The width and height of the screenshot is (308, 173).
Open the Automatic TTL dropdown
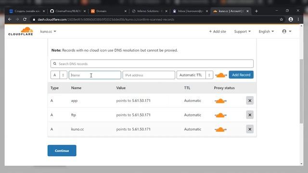195,75
